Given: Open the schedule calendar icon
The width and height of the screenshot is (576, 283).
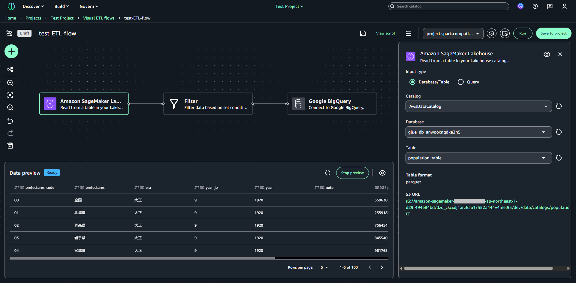Looking at the screenshot, I should point(505,33).
